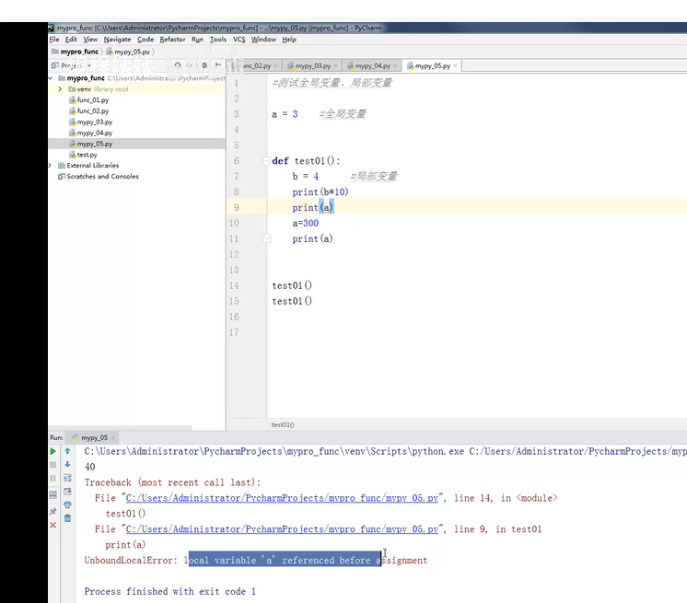Click the up arrow in the Run toolbar
This screenshot has height=603, width=687.
tap(67, 451)
